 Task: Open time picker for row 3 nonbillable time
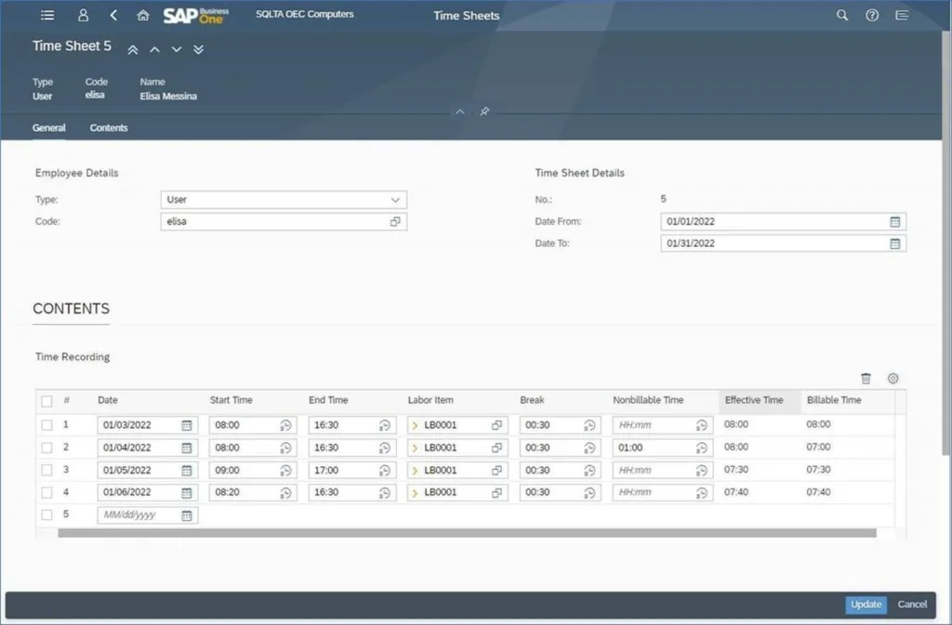[701, 471]
